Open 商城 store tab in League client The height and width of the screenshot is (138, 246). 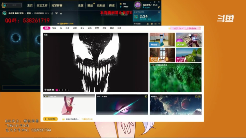point(112,5)
